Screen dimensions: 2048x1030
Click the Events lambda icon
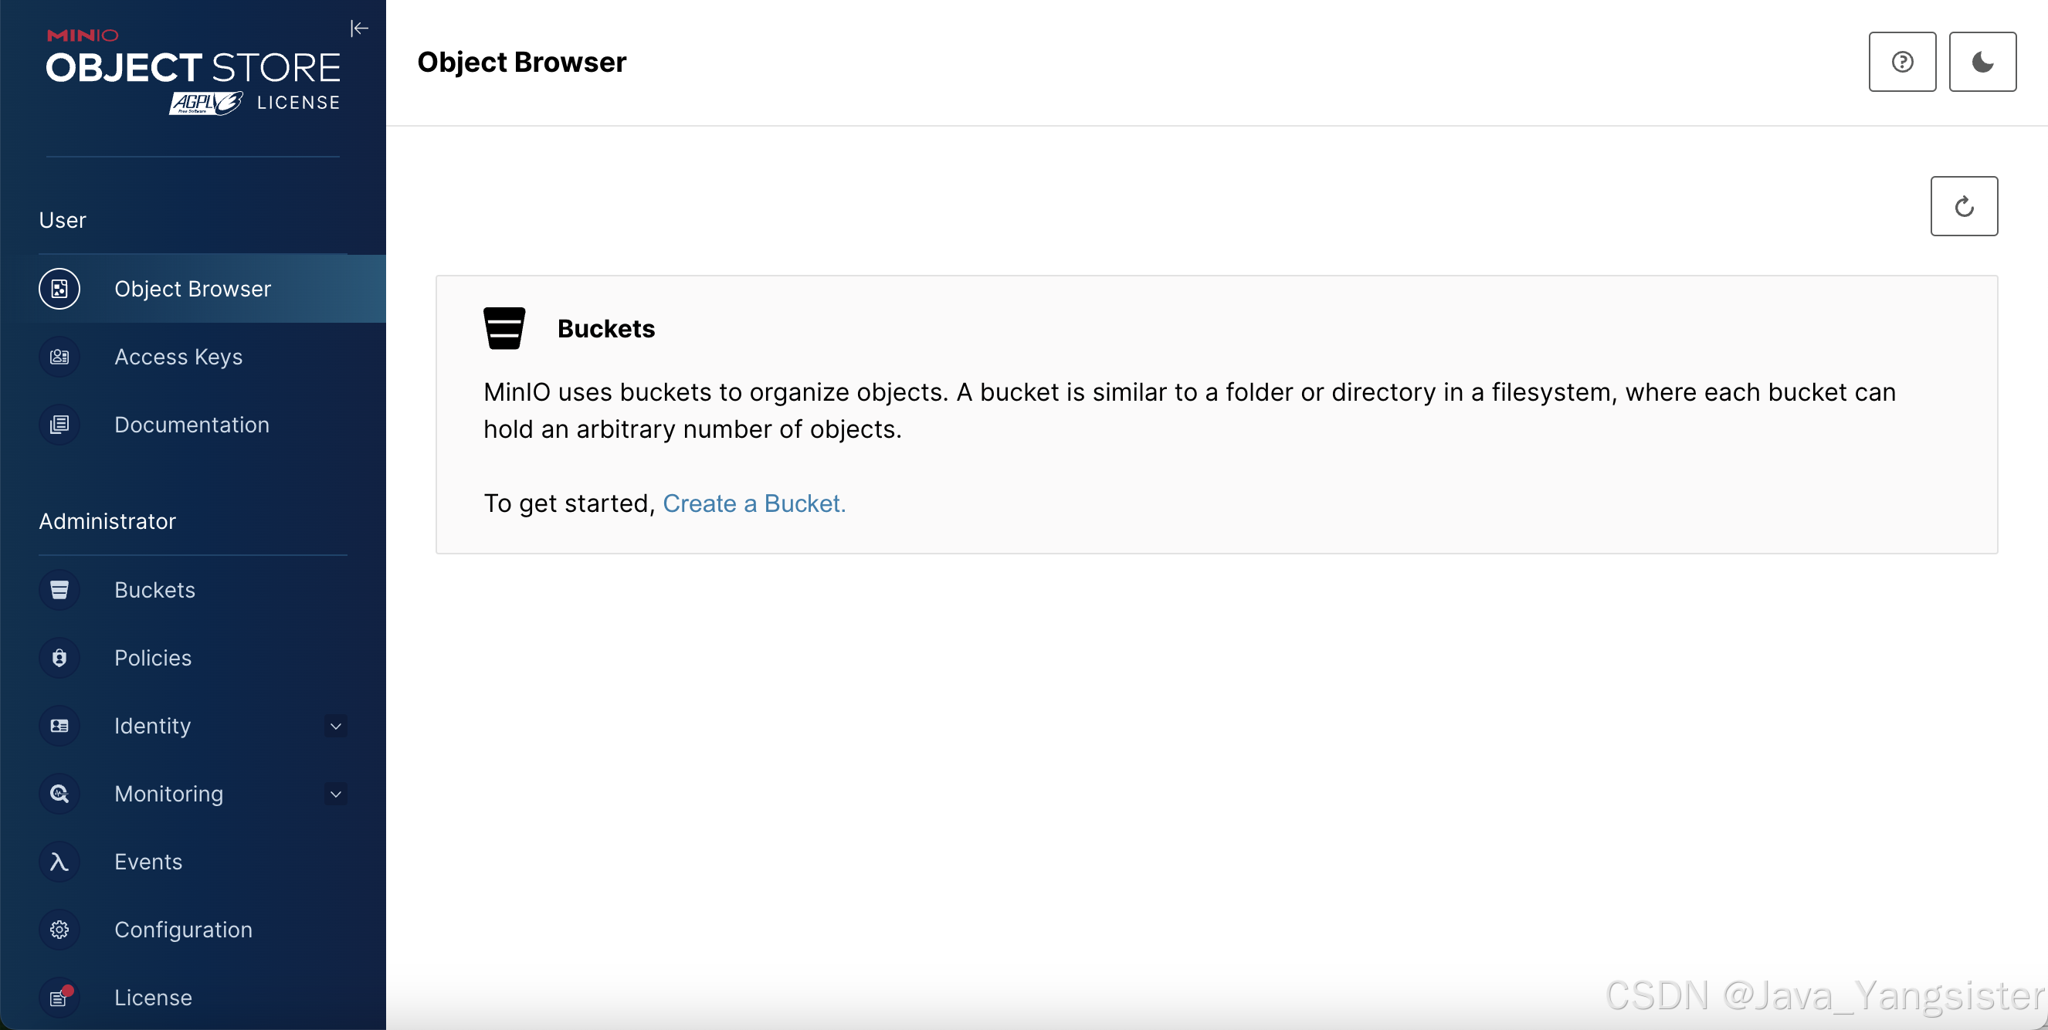point(59,862)
